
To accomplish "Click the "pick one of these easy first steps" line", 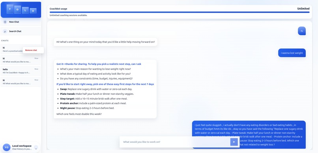I will coord(105,84).
